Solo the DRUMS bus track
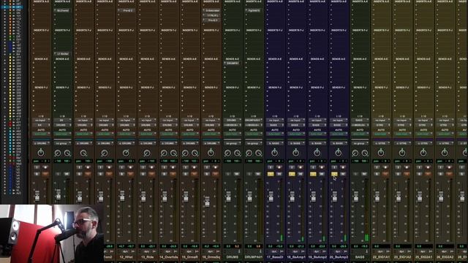Image resolution: width=468 pixels, height=263 pixels. (x=228, y=174)
